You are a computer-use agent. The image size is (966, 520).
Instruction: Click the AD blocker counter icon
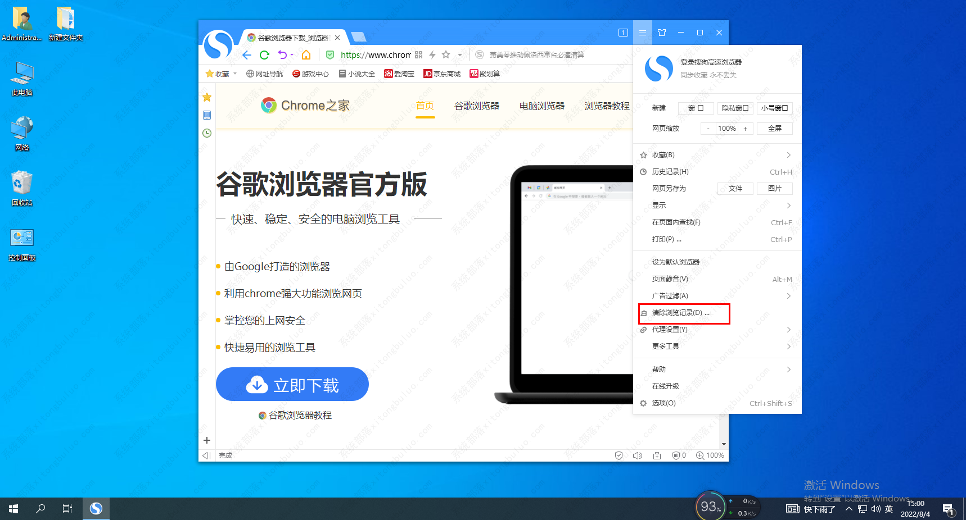point(679,455)
